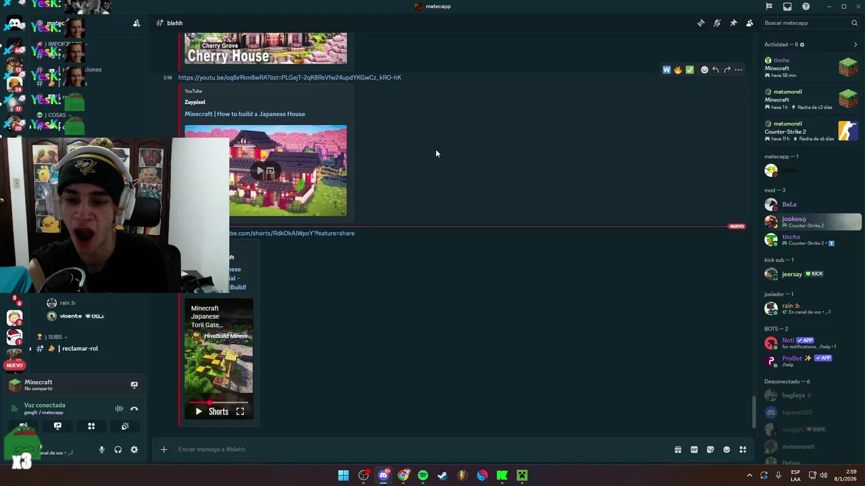The width and height of the screenshot is (865, 486).
Task: Open tincho's Minecraft activity card
Action: (811, 67)
